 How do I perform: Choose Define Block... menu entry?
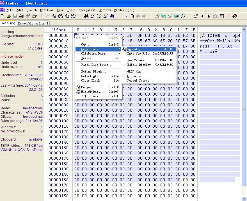[99, 71]
